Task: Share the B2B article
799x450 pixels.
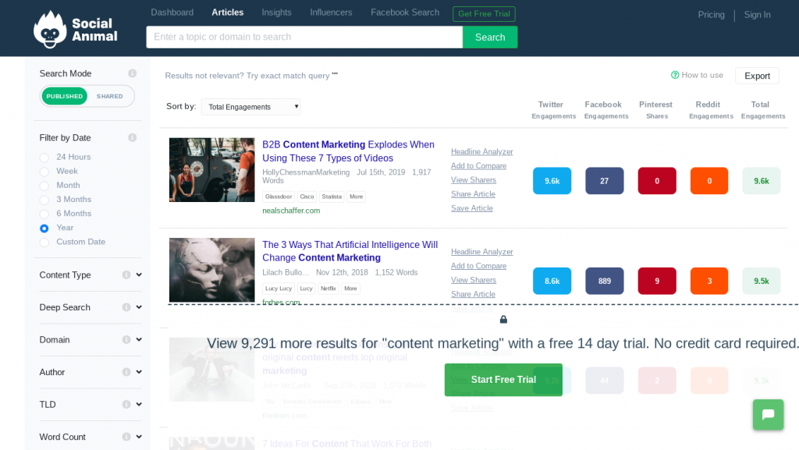Action: (473, 194)
